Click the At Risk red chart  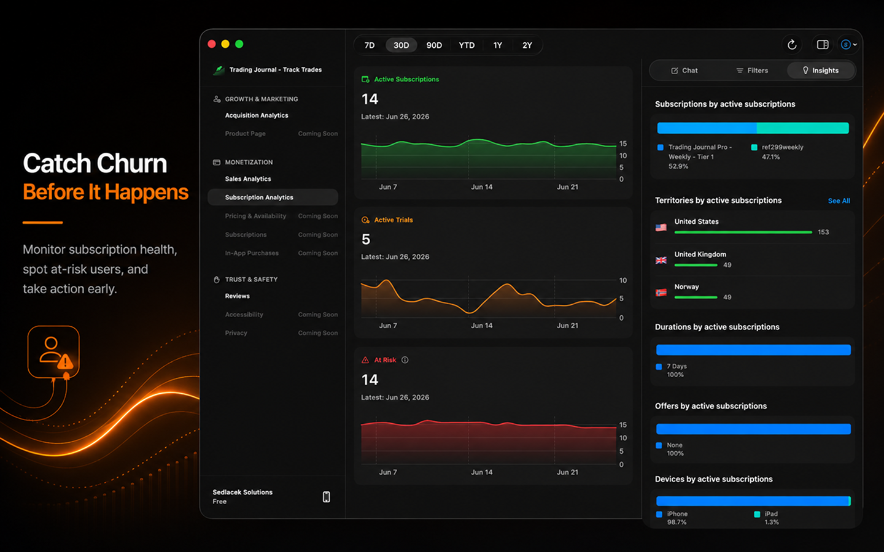coord(489,442)
